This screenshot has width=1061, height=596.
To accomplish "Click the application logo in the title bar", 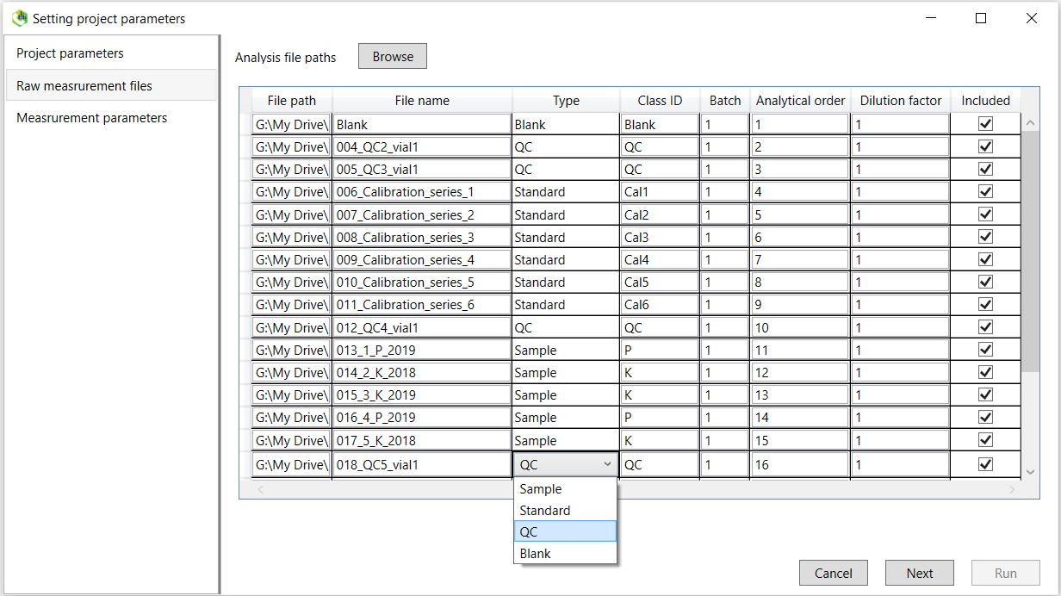I will (19, 17).
